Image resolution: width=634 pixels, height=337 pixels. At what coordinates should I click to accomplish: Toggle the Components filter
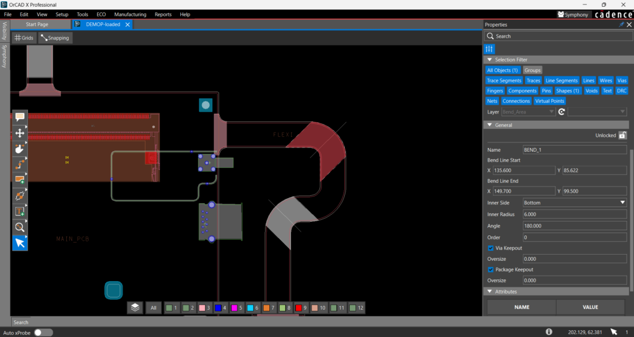(523, 90)
